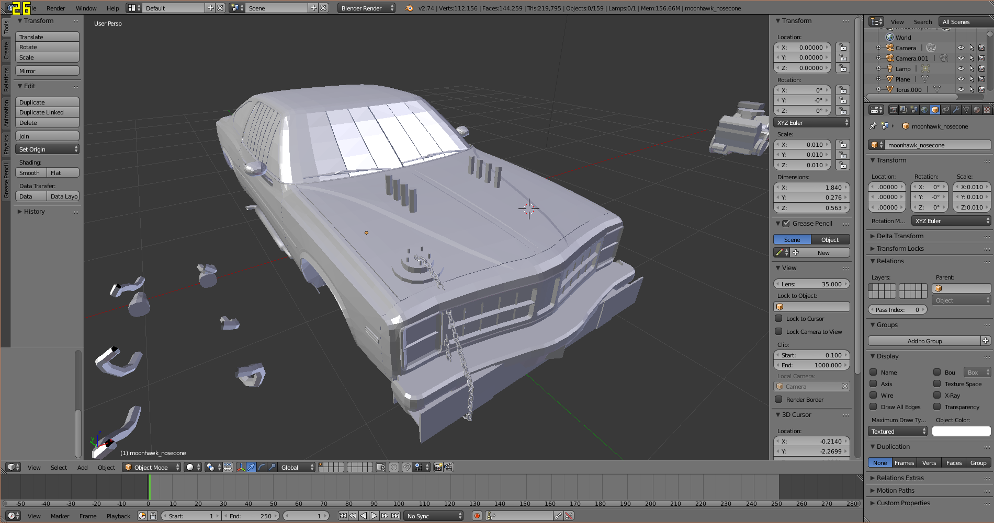
Task: Expand the Delta Transform panel
Action: tap(900, 236)
